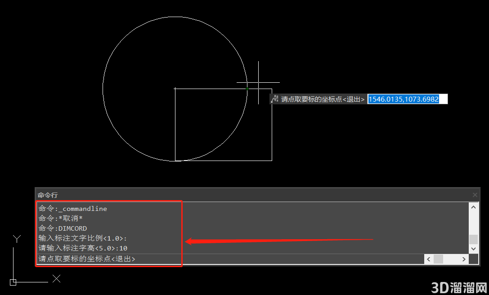489x295 pixels.
Task: Click the horizontal scrollbar thumb
Action: pyautogui.click(x=438, y=259)
